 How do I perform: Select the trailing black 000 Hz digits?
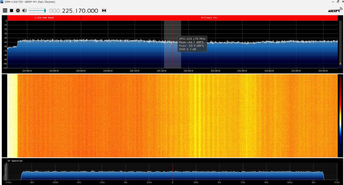click(93, 11)
